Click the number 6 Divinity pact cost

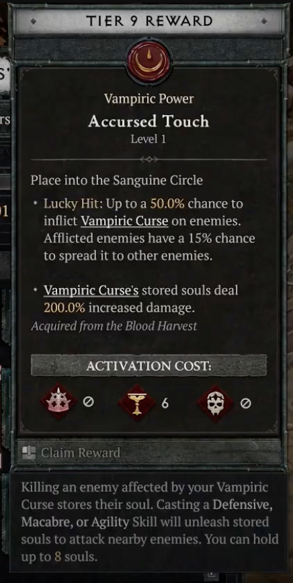click(165, 403)
